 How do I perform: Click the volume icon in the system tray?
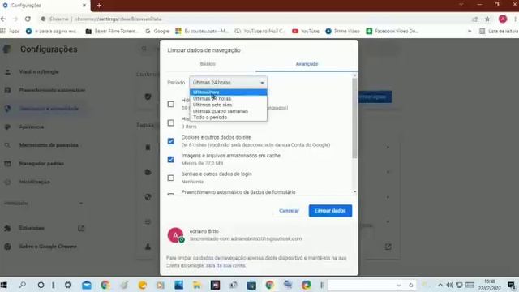[449, 285]
